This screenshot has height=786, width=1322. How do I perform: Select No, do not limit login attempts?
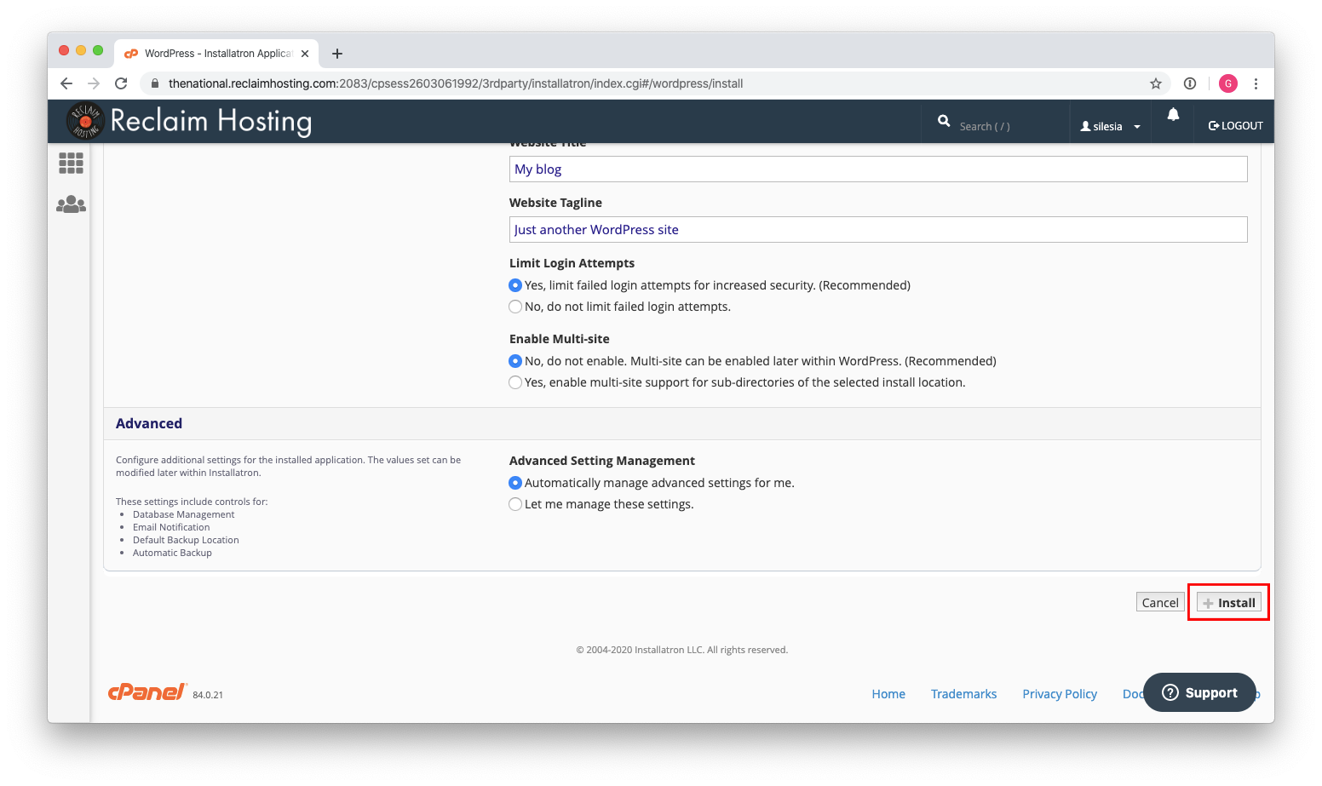click(515, 307)
